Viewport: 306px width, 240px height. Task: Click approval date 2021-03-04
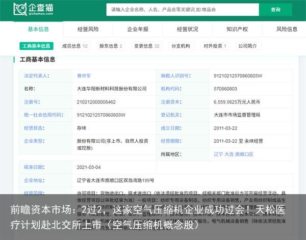pyautogui.click(x=89, y=167)
